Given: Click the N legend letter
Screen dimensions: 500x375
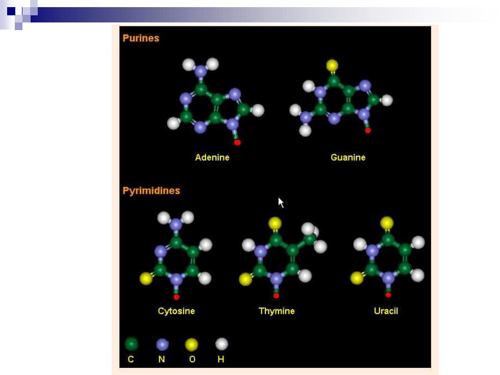Looking at the screenshot, I should pyautogui.click(x=162, y=359).
